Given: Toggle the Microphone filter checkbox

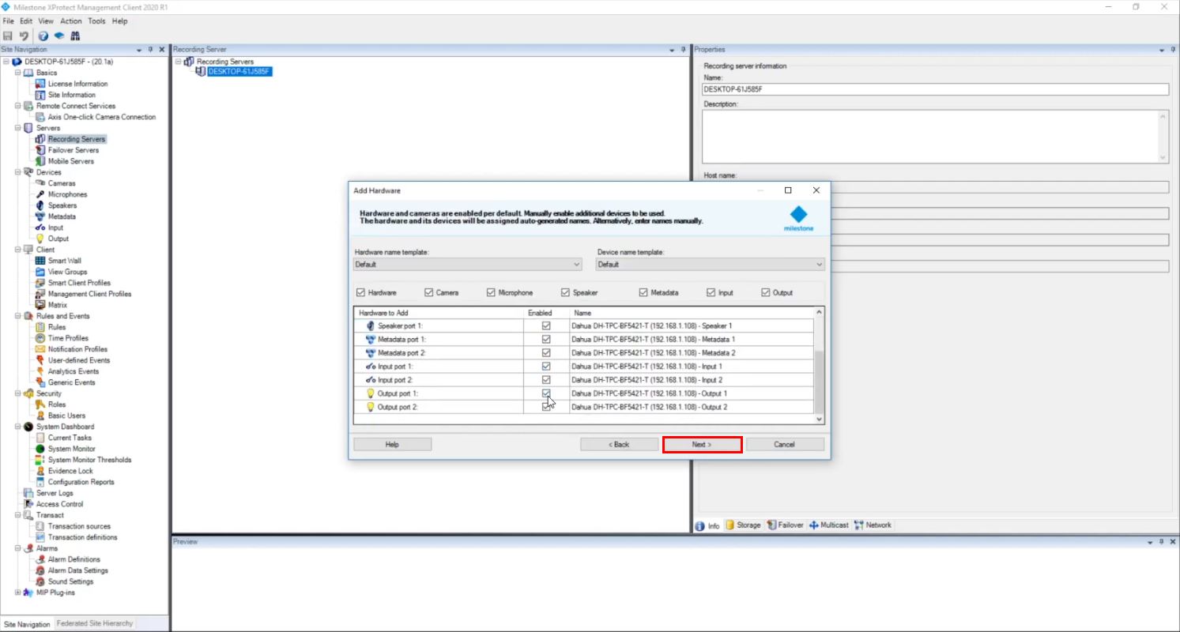Looking at the screenshot, I should coord(491,292).
